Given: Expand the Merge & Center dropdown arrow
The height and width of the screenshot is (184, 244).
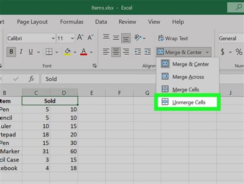Looking at the screenshot, I should click(207, 52).
